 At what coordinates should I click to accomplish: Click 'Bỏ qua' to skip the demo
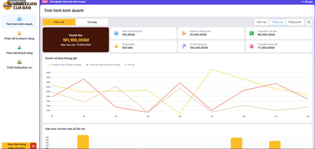tap(307, 2)
